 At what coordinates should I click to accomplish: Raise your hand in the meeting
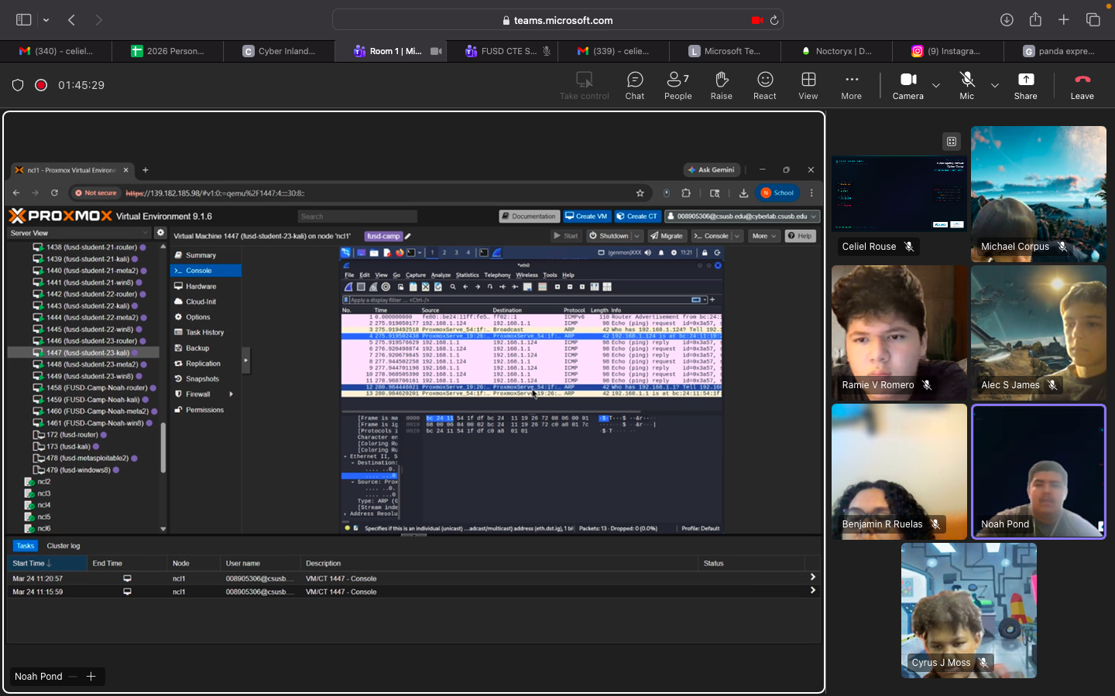(x=721, y=85)
